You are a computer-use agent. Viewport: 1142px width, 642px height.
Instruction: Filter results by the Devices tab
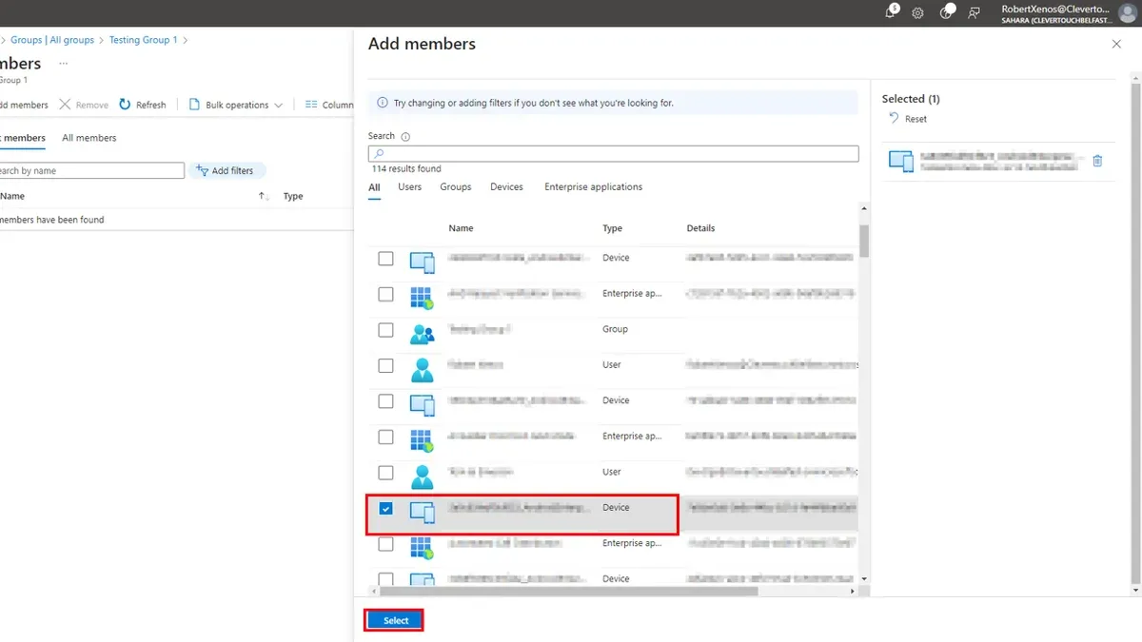(506, 187)
